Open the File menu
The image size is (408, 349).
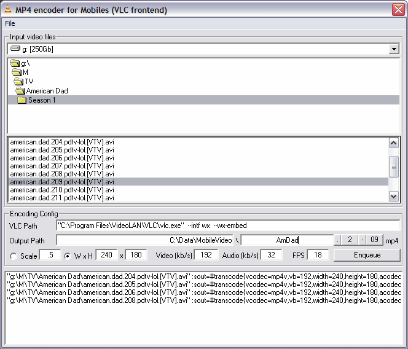[10, 23]
